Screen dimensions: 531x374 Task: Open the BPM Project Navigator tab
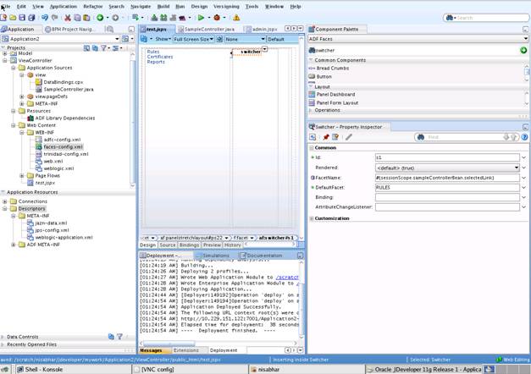70,29
